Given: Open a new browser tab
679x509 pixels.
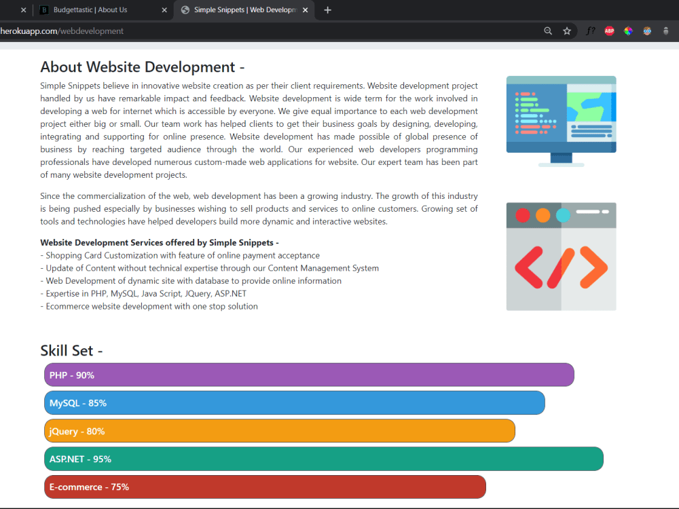Looking at the screenshot, I should [x=327, y=10].
